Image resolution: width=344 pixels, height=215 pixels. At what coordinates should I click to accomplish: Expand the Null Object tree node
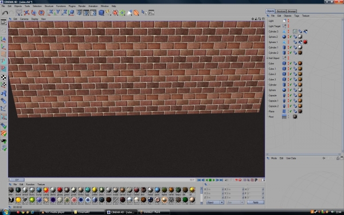click(x=267, y=58)
